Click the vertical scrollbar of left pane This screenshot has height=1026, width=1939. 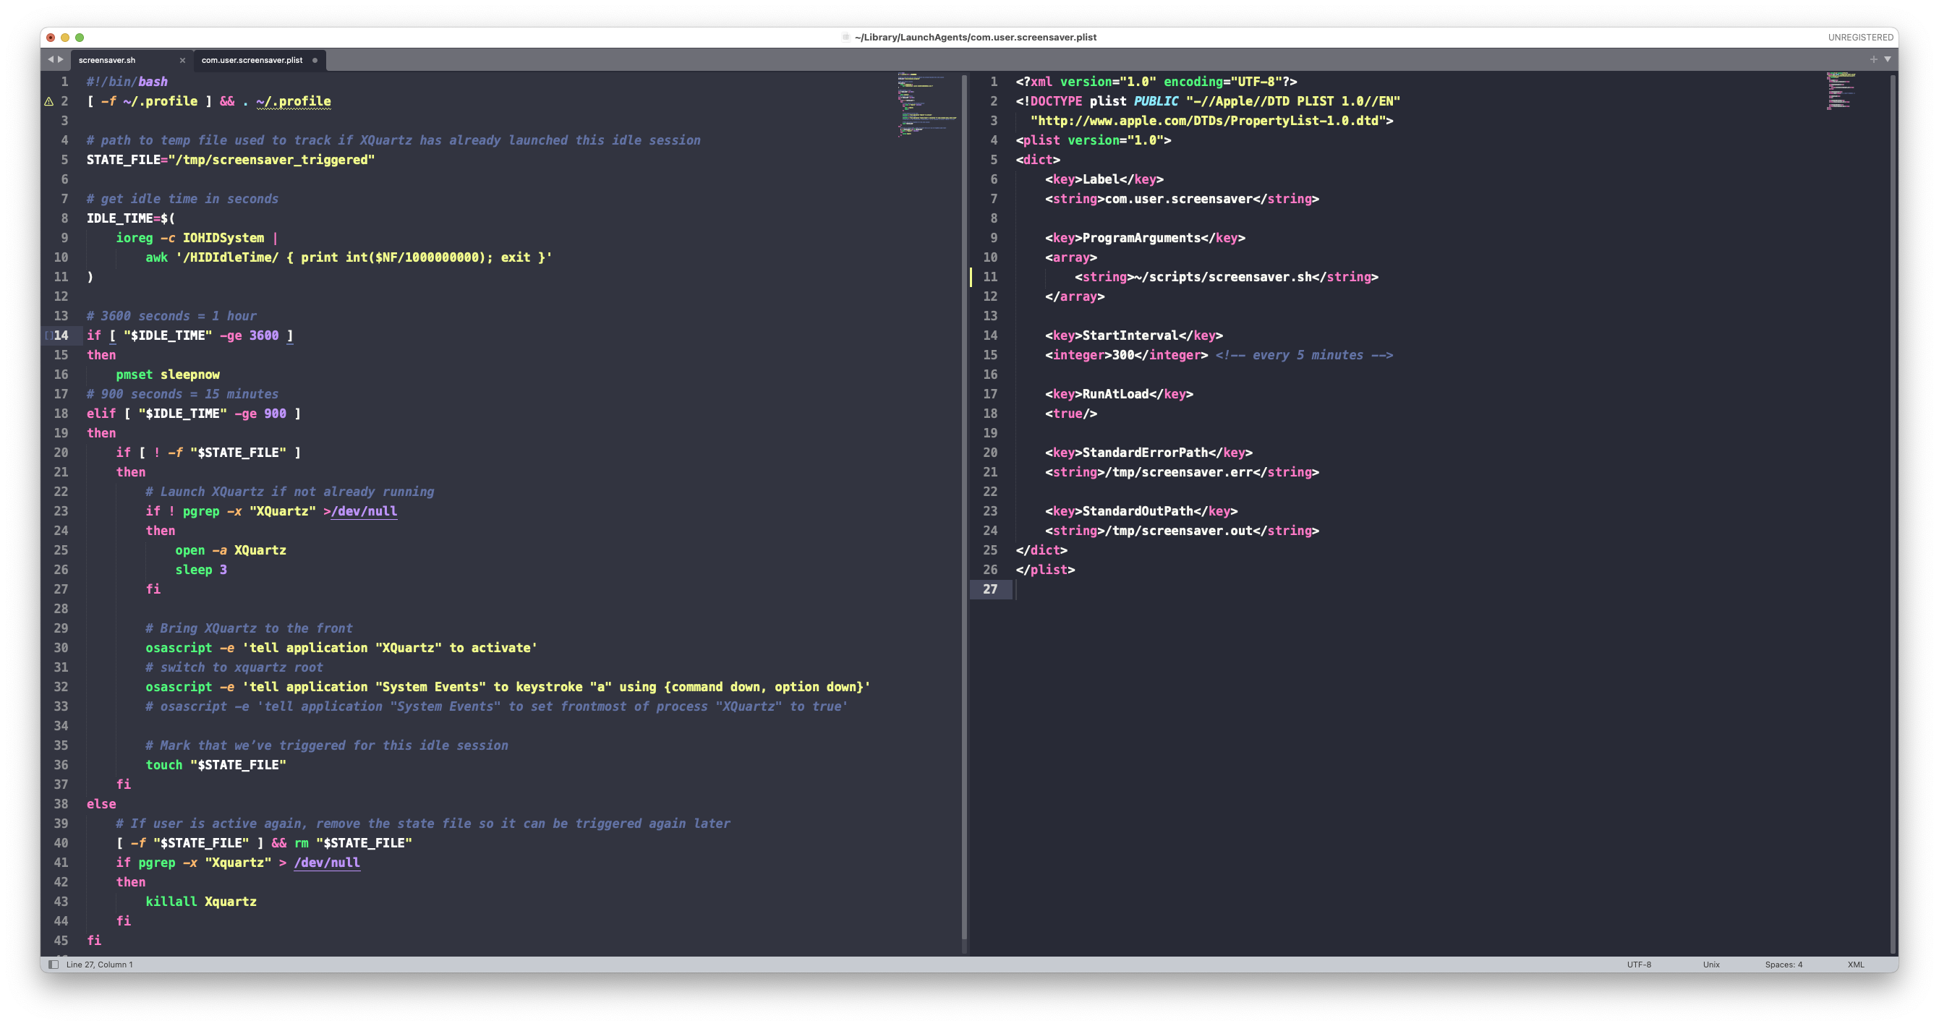[964, 506]
